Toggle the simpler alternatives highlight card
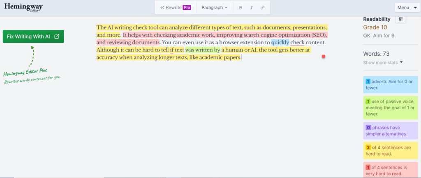421x178 pixels. pos(390,131)
